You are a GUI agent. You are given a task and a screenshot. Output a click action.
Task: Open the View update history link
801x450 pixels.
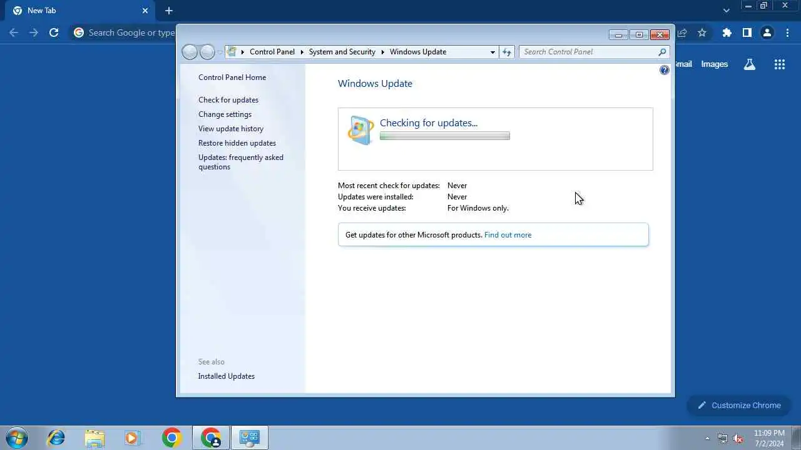231,129
